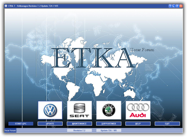Close the ETKA 7 window

(181, 6)
